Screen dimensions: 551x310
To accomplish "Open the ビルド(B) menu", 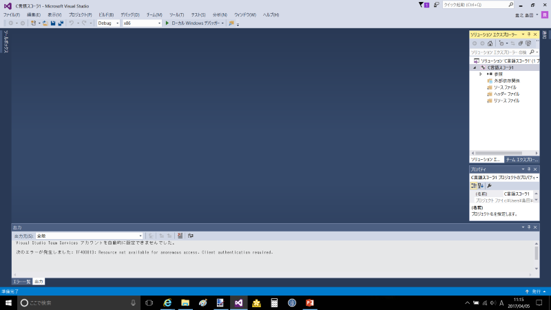I will [x=106, y=14].
